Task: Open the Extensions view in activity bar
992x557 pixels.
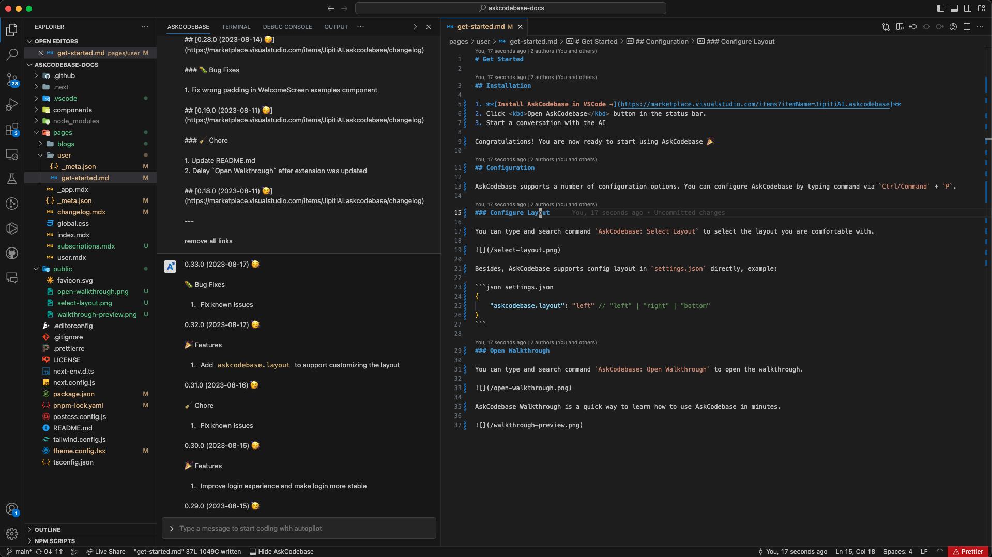Action: pyautogui.click(x=12, y=129)
